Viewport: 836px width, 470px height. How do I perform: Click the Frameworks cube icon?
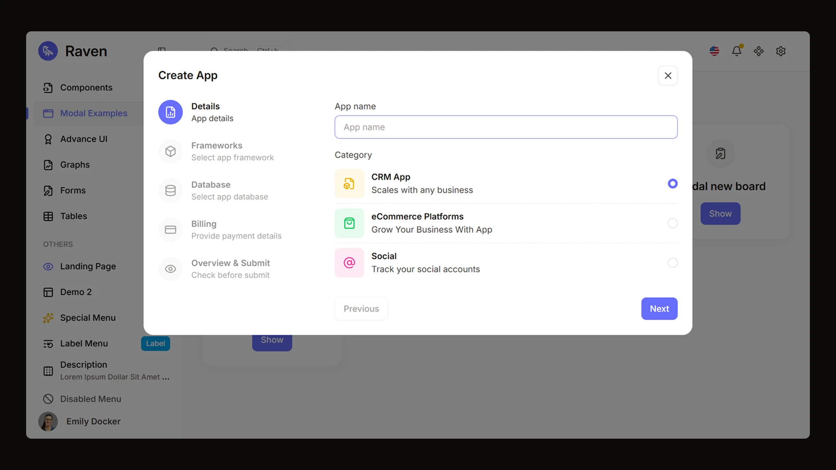coord(171,151)
